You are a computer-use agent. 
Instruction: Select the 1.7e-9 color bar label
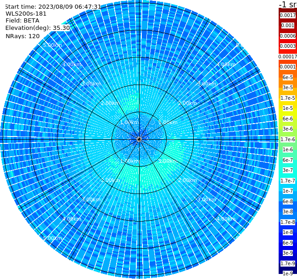click(288, 263)
